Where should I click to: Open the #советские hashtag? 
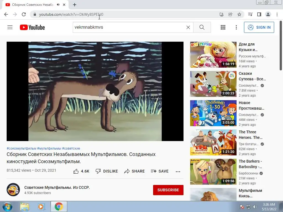[71, 148]
